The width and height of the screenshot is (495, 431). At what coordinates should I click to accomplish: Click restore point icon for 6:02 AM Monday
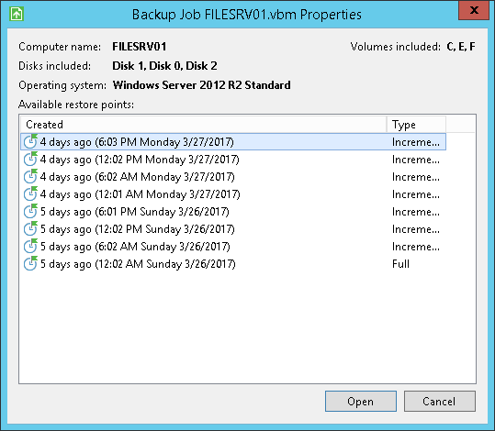click(x=30, y=176)
